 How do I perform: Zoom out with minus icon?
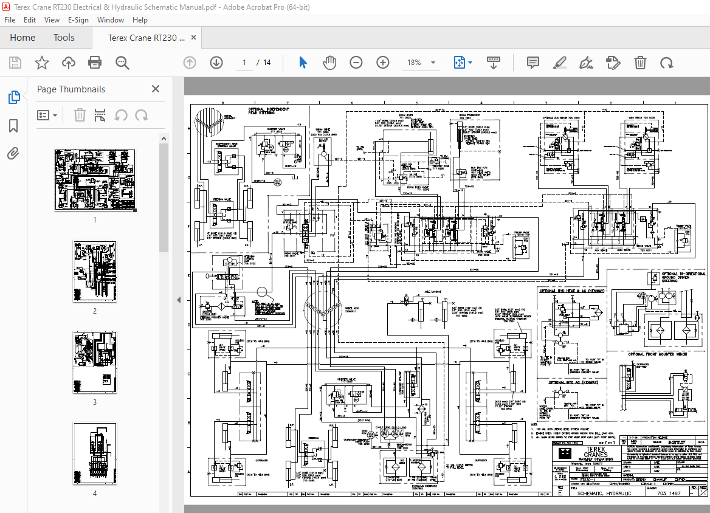click(x=356, y=63)
